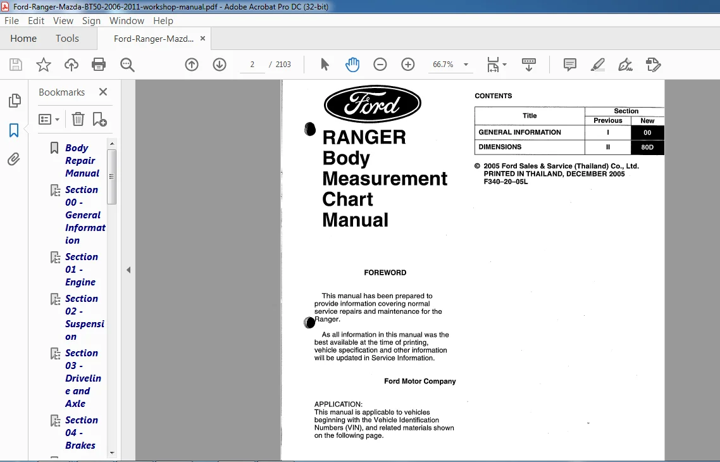Click GENERAL INFORMATION in contents table
The image size is (720, 462).
click(x=519, y=132)
